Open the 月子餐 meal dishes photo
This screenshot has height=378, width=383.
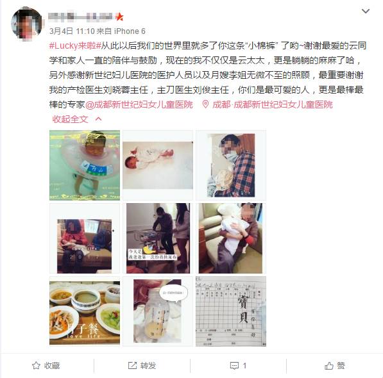pos(85,311)
